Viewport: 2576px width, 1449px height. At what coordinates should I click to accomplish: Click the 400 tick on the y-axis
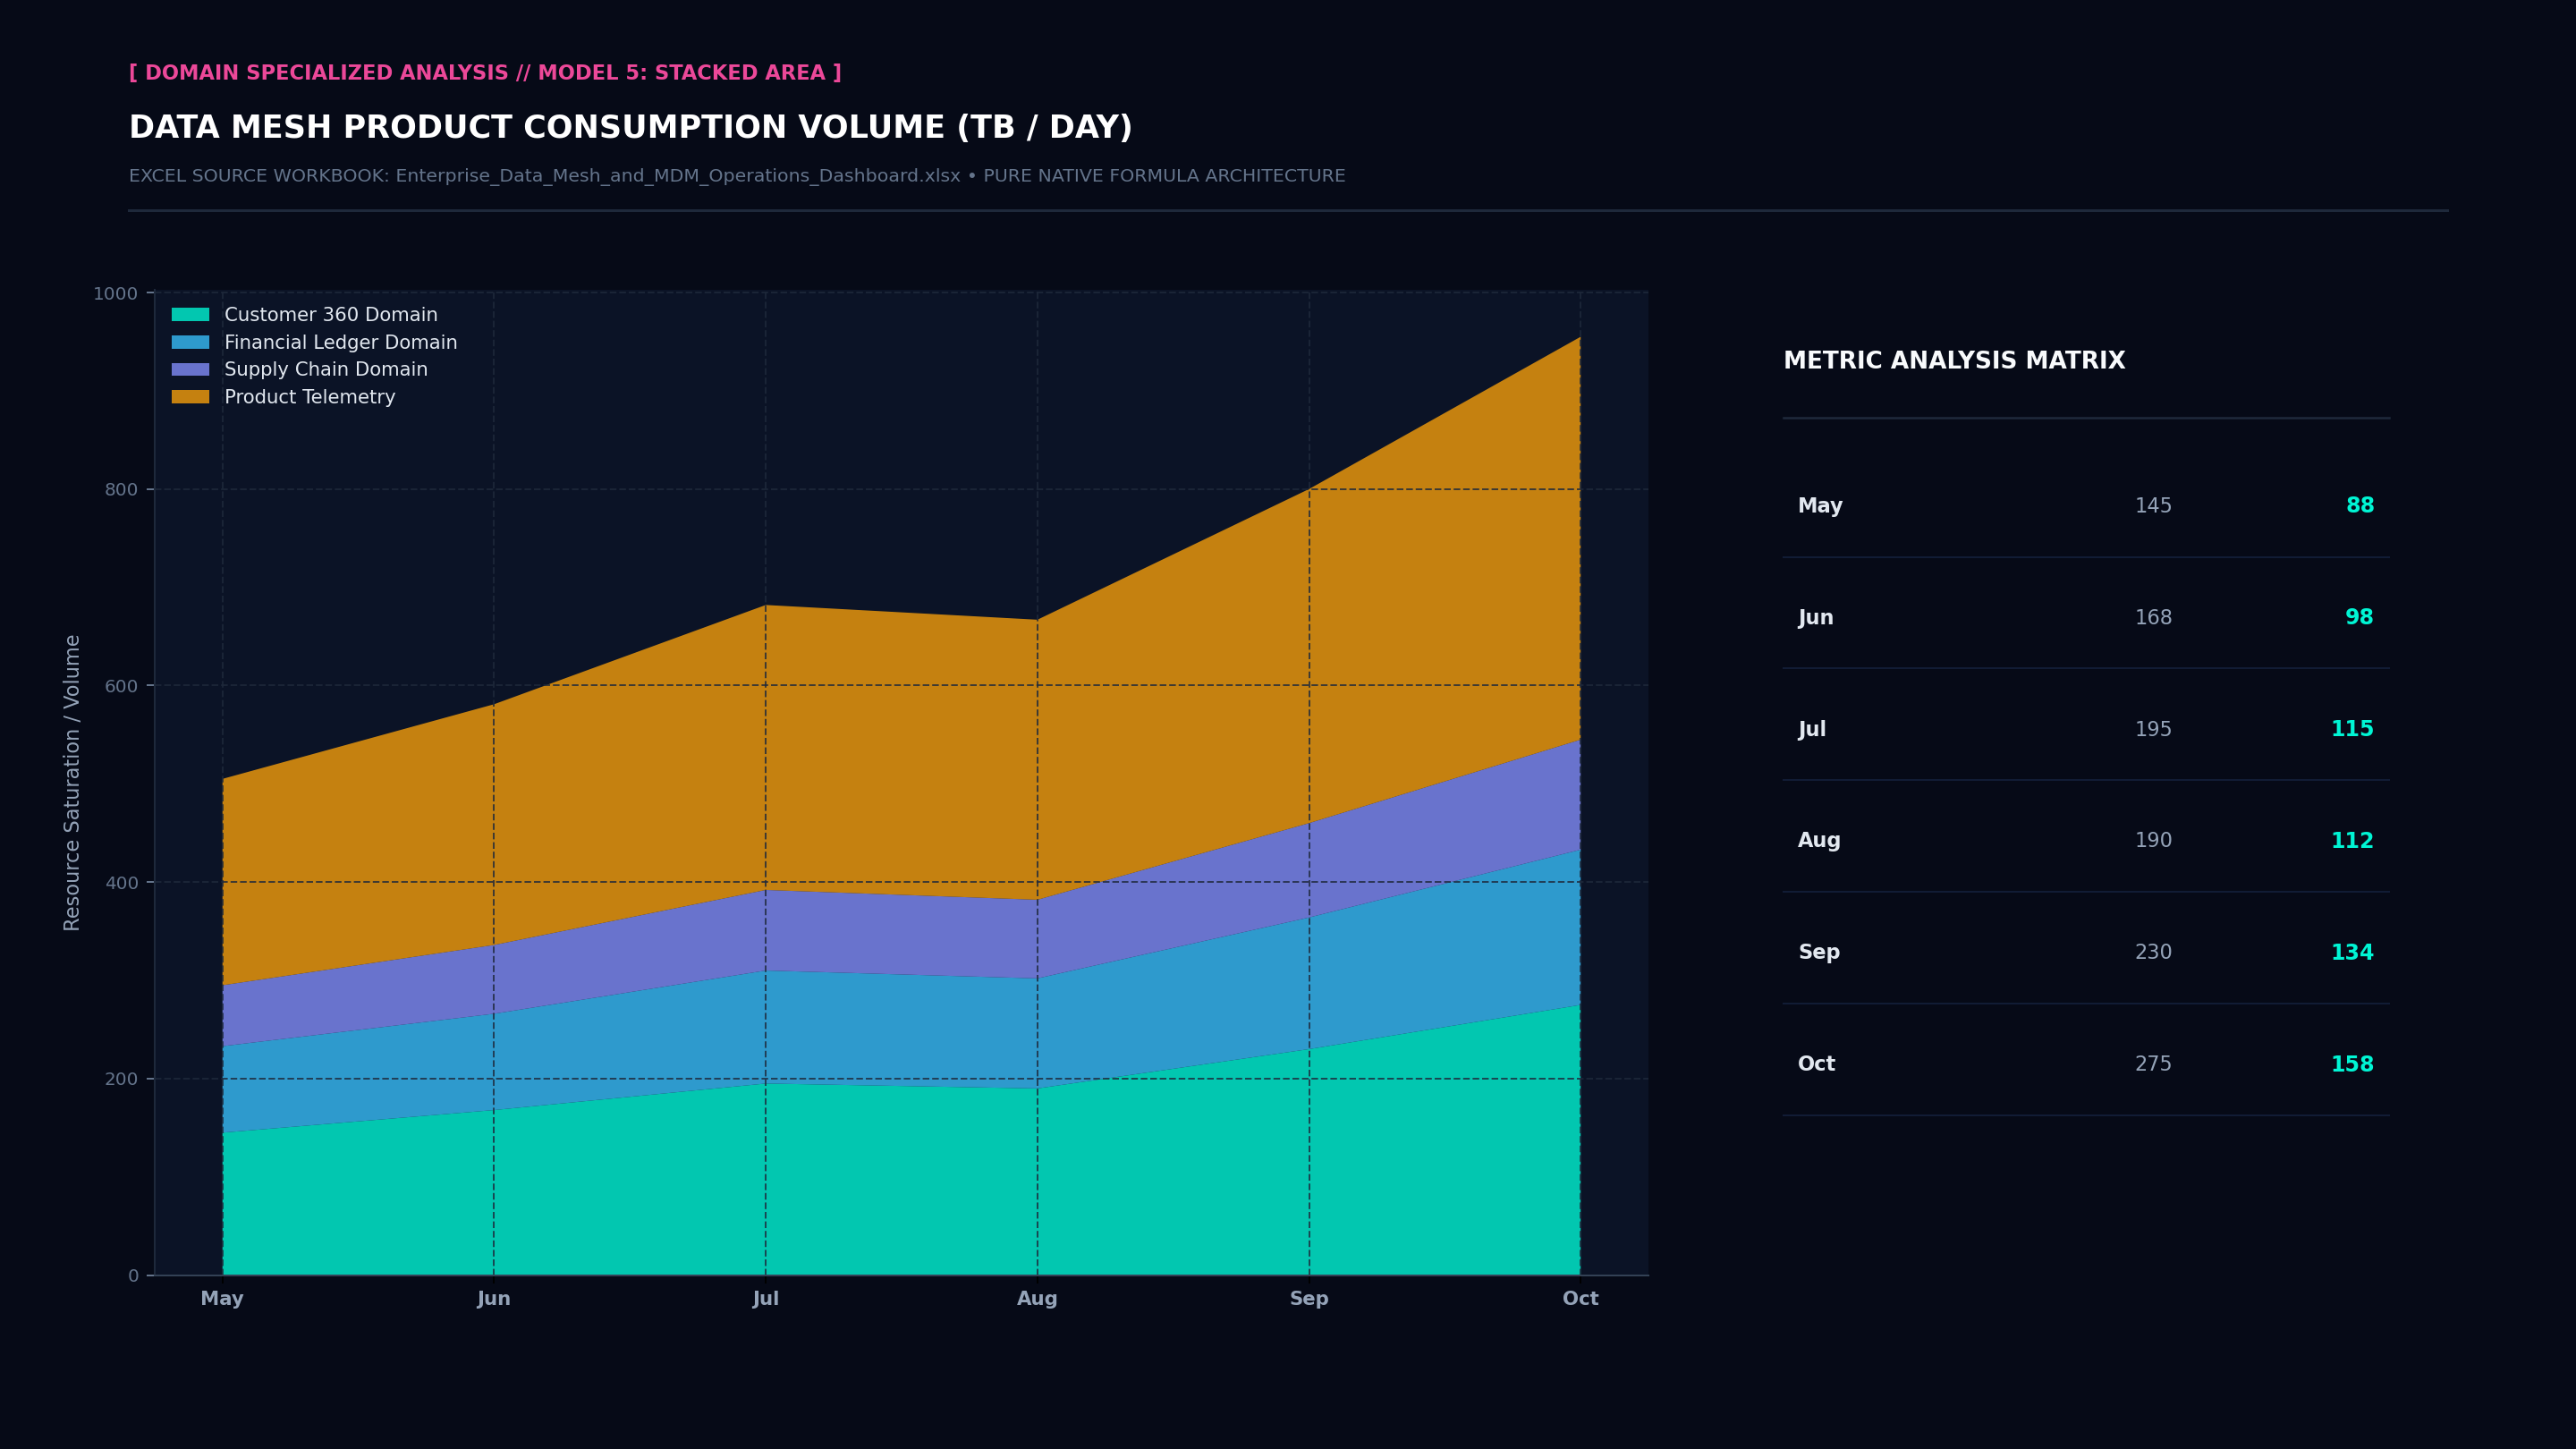(122, 883)
